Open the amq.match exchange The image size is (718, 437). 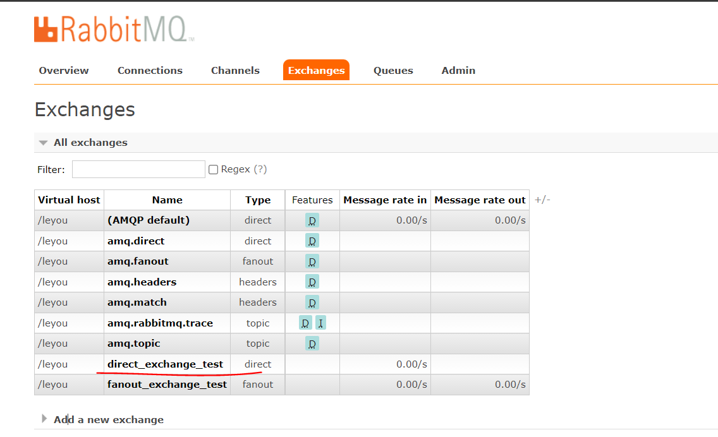137,302
